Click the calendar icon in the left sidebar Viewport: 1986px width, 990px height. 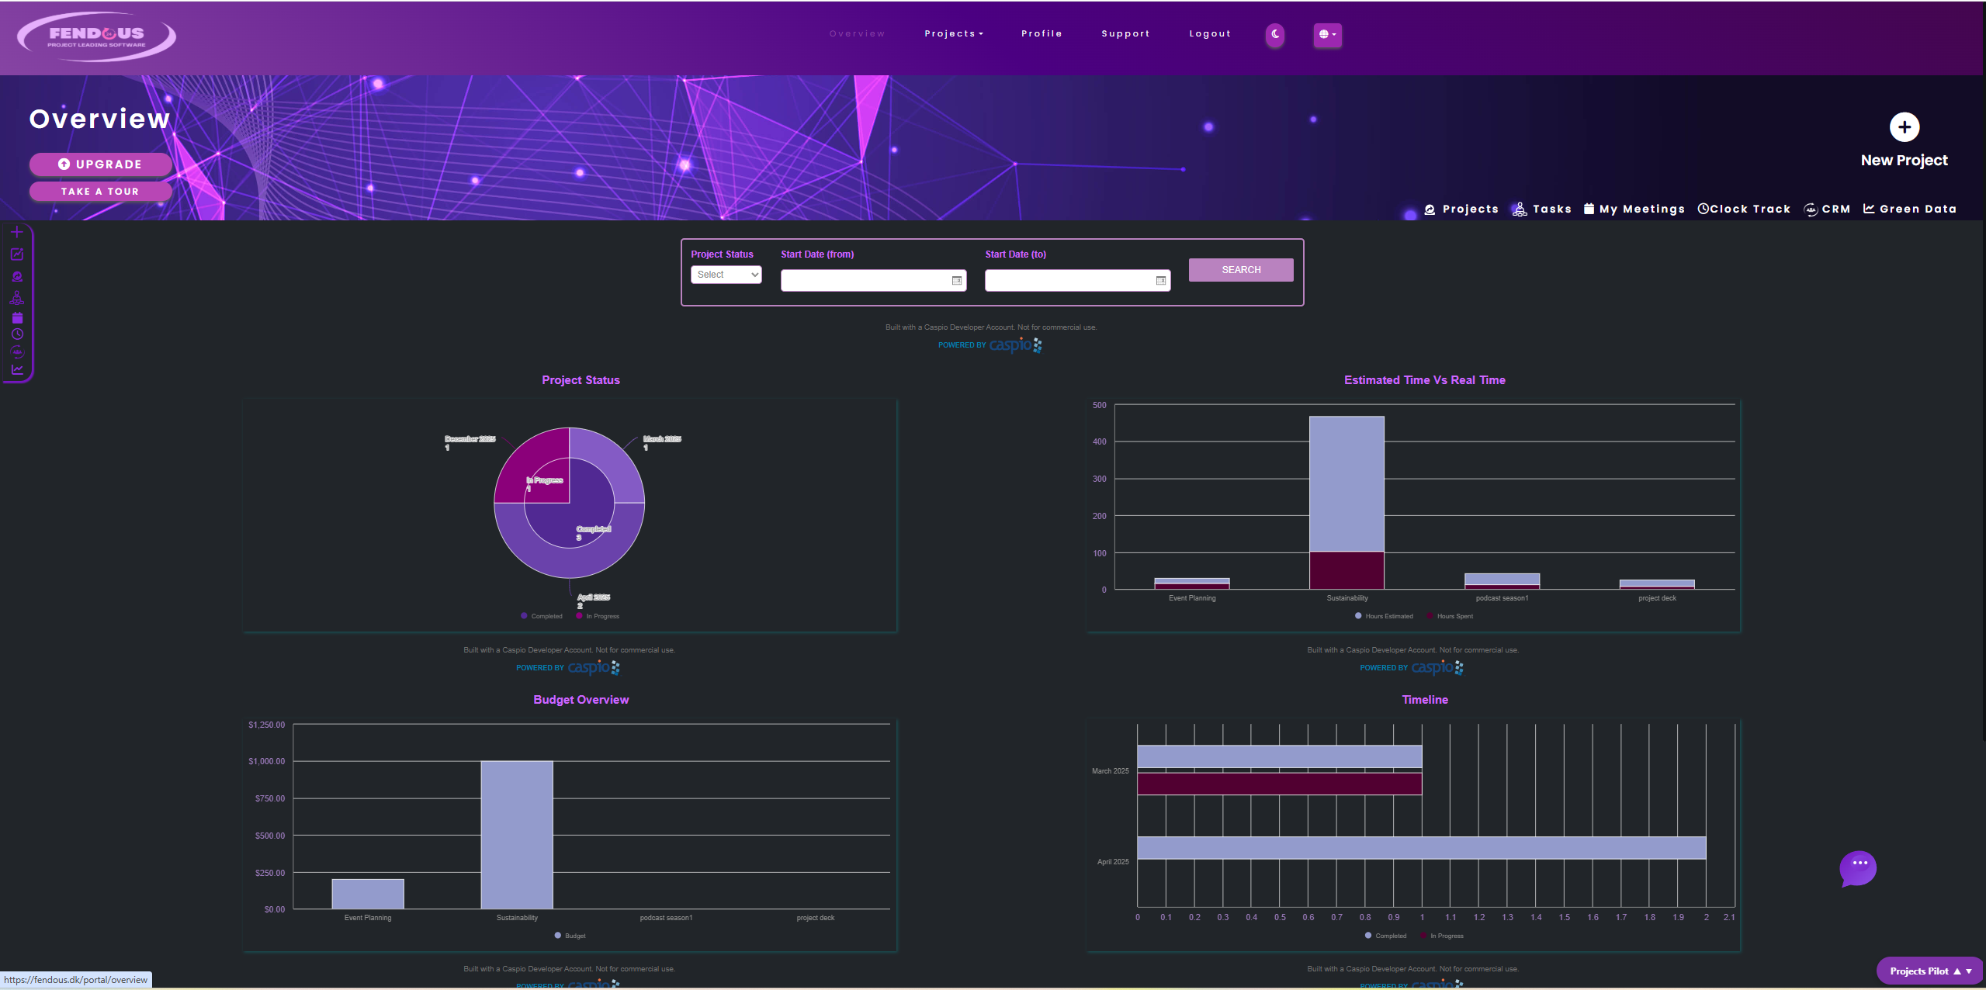(17, 317)
